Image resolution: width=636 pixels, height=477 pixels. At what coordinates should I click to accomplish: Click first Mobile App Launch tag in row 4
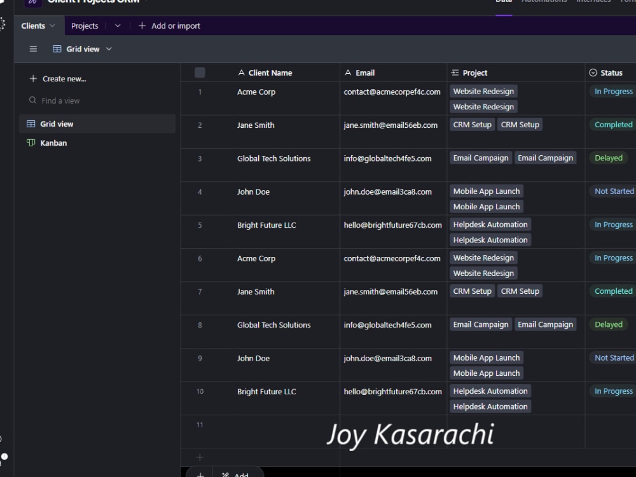[487, 191]
